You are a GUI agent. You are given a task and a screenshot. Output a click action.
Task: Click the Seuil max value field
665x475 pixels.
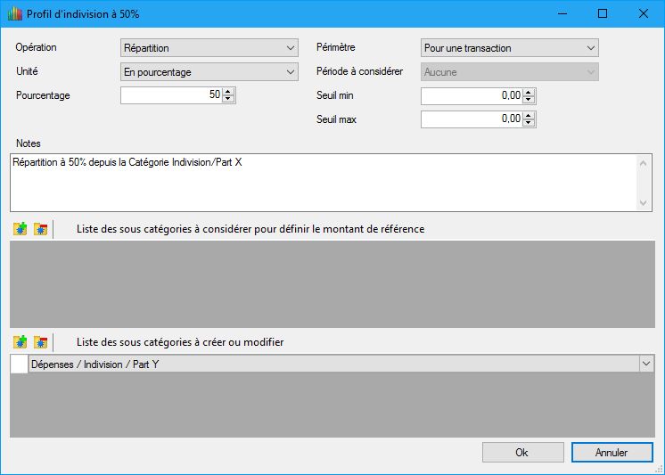[x=471, y=119]
